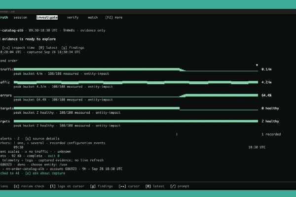Viewport: 296px width, 197px height.
Task: Click the cursor arrows shortcut in bottom bar
Action: pos(129,186)
